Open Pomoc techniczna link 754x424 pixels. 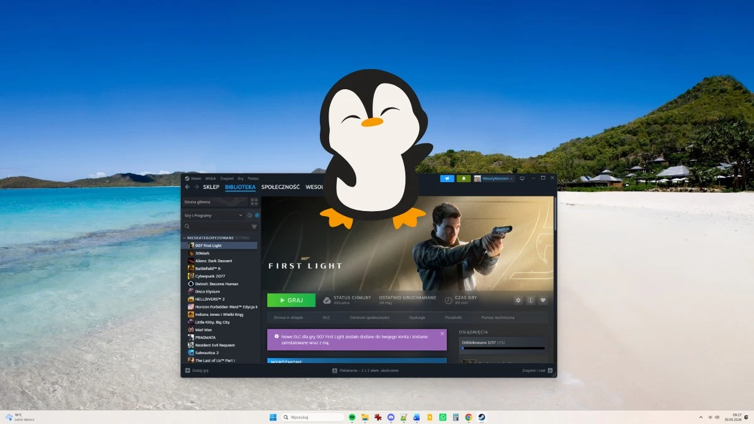498,318
